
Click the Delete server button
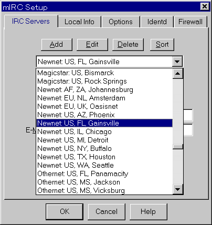tap(128, 45)
